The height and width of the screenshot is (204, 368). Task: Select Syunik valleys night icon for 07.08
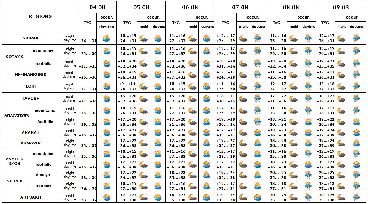(x=243, y=175)
